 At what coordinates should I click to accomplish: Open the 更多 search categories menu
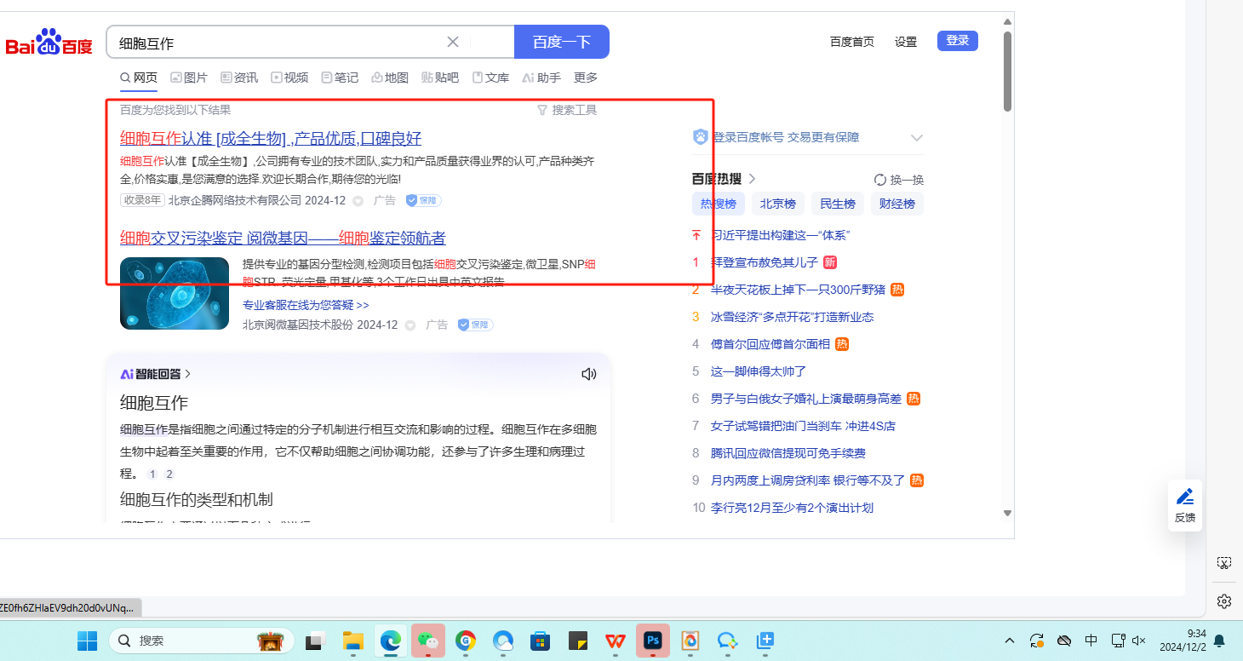coord(586,78)
